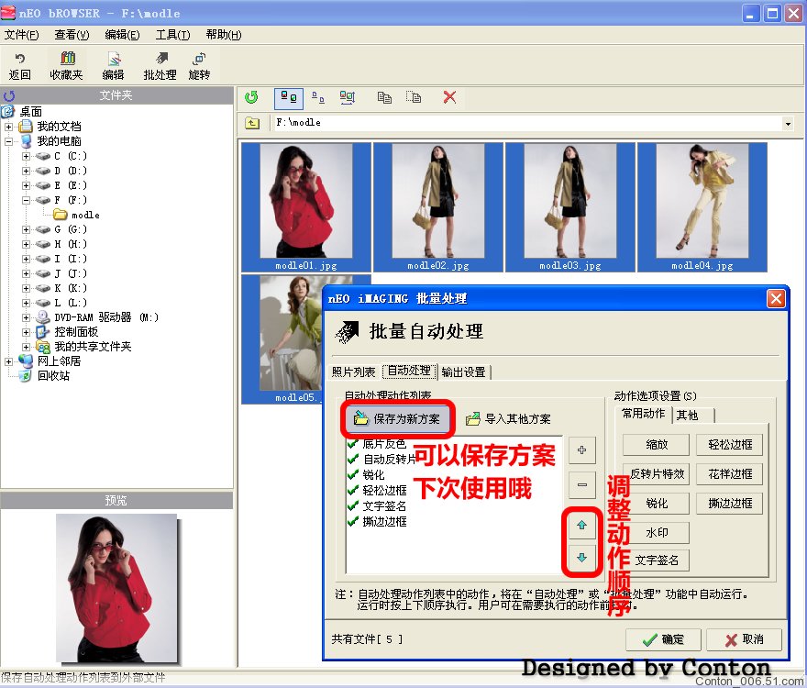Open the 工具(T) menu
807x688 pixels.
173,35
